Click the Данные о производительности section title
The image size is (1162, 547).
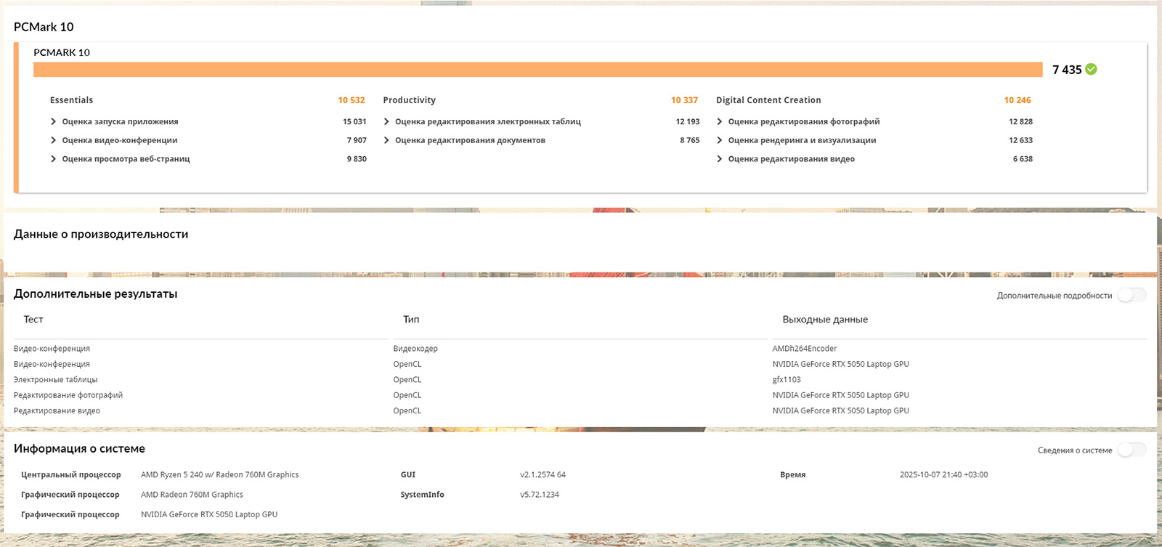coord(101,234)
